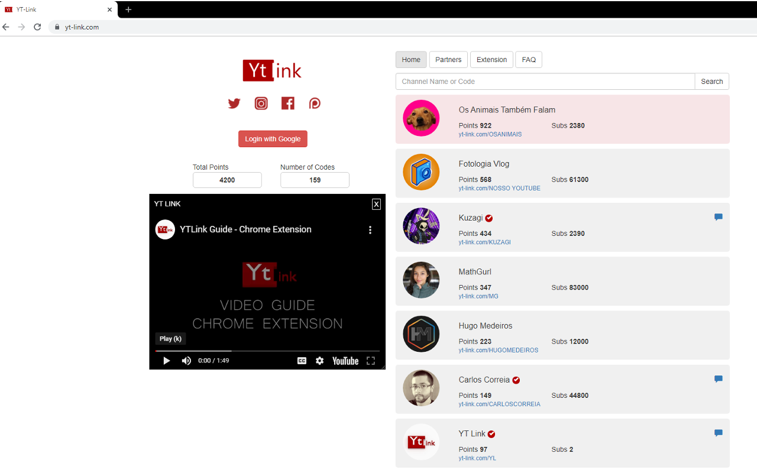
Task: Click the YouTube watermark in the player
Action: (x=345, y=361)
